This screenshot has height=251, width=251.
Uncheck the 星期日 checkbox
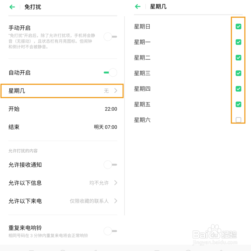[x=238, y=27]
